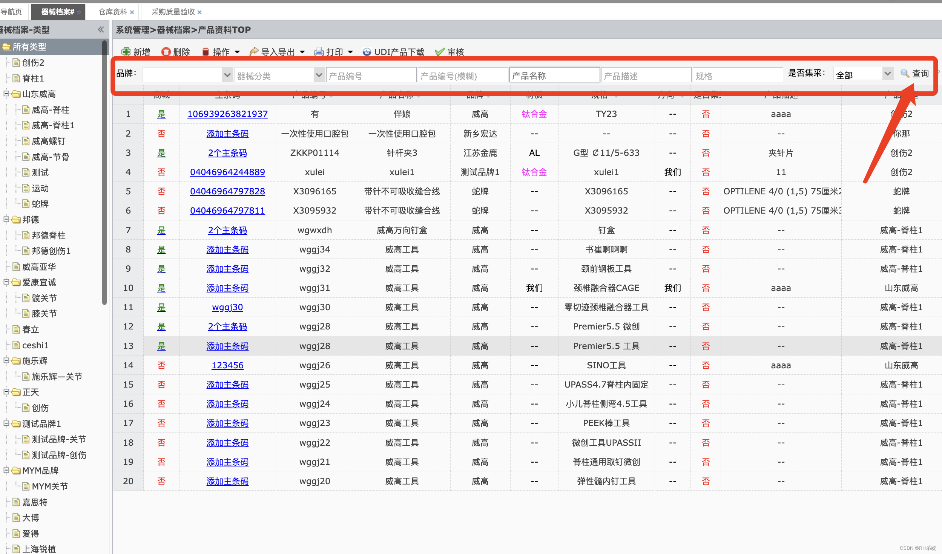
Task: Switch to the 采购质量验收 tab
Action: [173, 12]
